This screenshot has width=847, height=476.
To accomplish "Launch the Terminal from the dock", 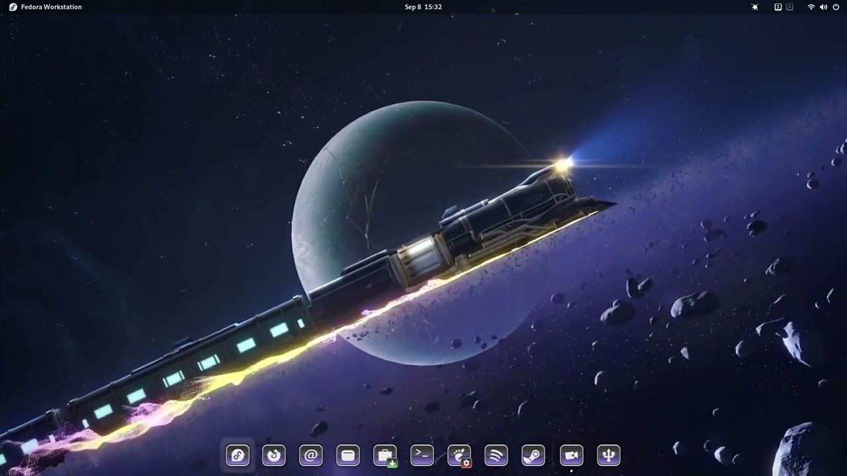I will point(422,455).
